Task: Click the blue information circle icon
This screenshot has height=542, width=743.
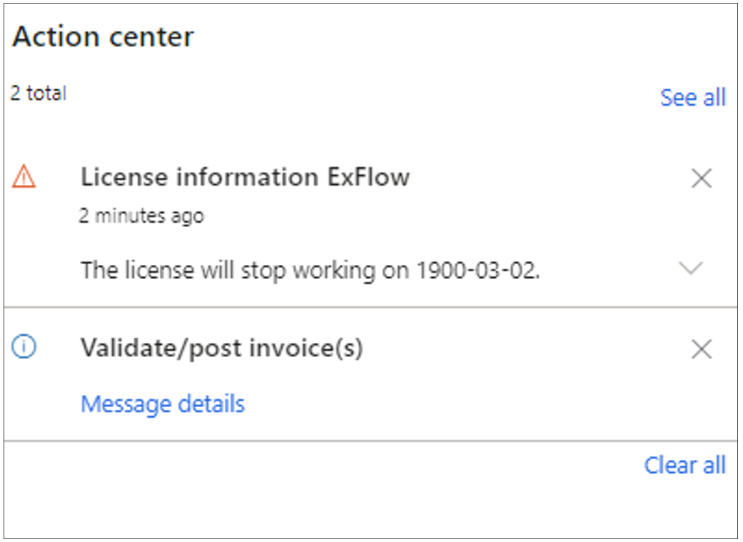Action: (x=24, y=346)
